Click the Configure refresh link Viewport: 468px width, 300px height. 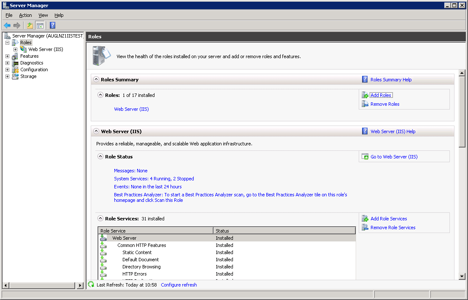[x=179, y=285]
